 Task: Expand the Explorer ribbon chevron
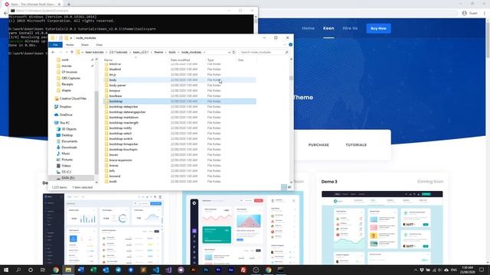pyautogui.click(x=285, y=45)
